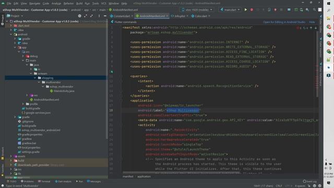
Task: Open the Event Log in status bar
Action: click(309, 181)
